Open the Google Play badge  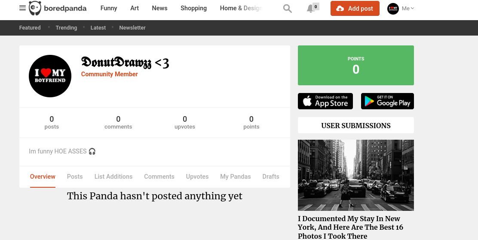[x=387, y=101]
